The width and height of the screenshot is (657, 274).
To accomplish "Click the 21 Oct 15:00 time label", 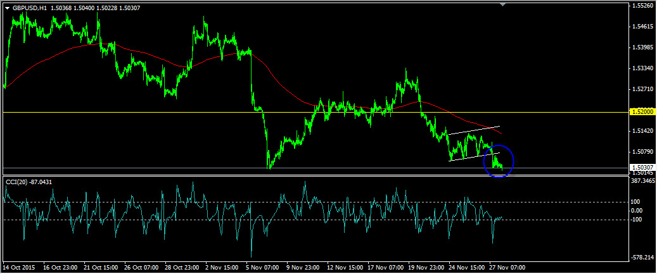I will 101,267.
